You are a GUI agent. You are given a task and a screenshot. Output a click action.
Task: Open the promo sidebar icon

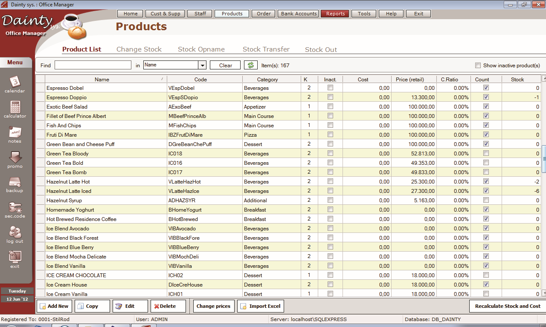click(x=15, y=160)
